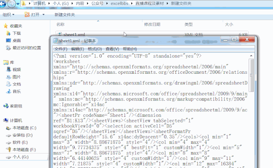Maximize the Notepad window
This screenshot has width=273, height=168.
coord(234,40)
